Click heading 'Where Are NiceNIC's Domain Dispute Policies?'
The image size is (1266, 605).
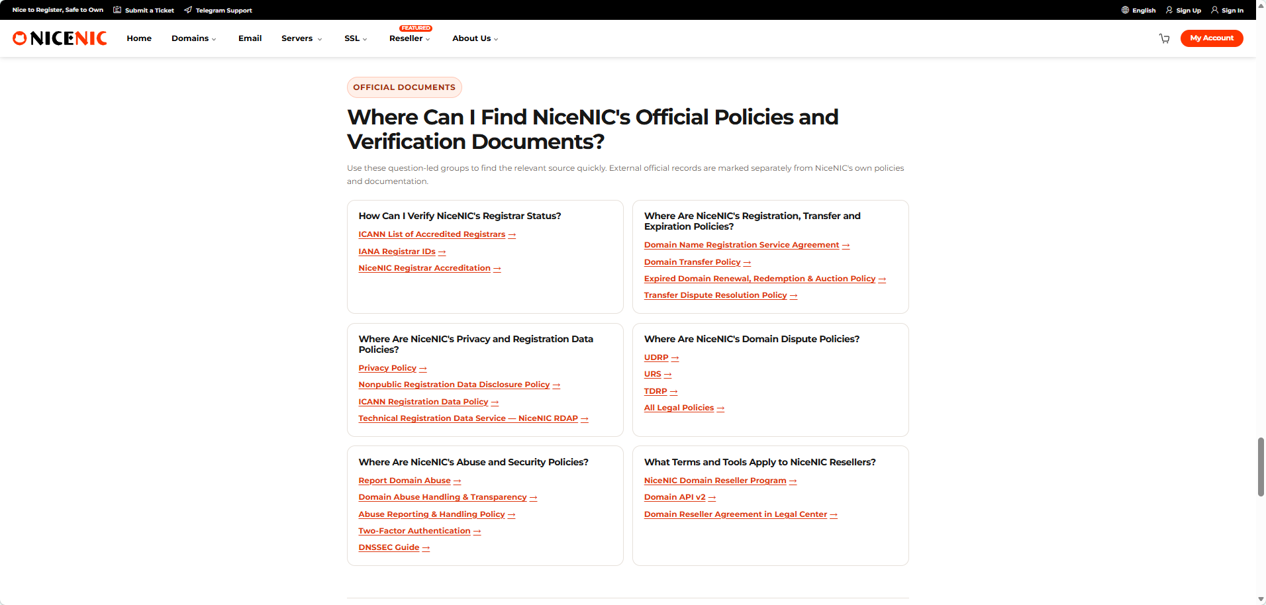[x=752, y=339]
